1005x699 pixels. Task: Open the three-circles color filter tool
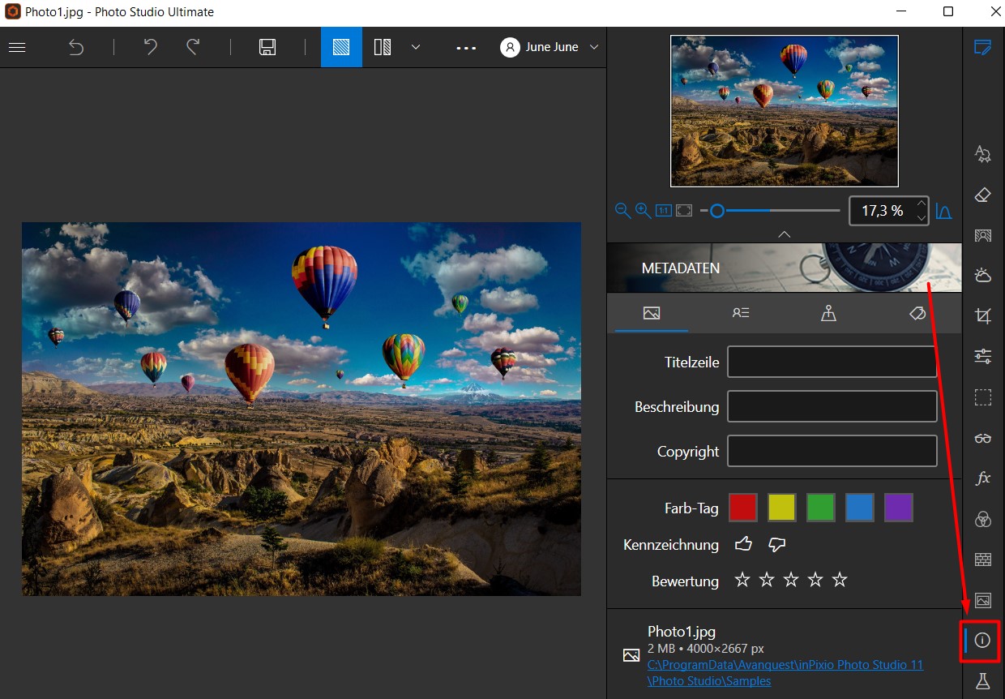983,519
